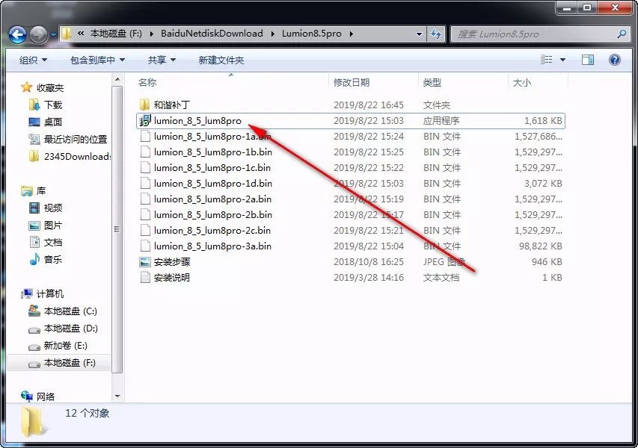Click the 计算机 node in sidebar

pos(50,293)
